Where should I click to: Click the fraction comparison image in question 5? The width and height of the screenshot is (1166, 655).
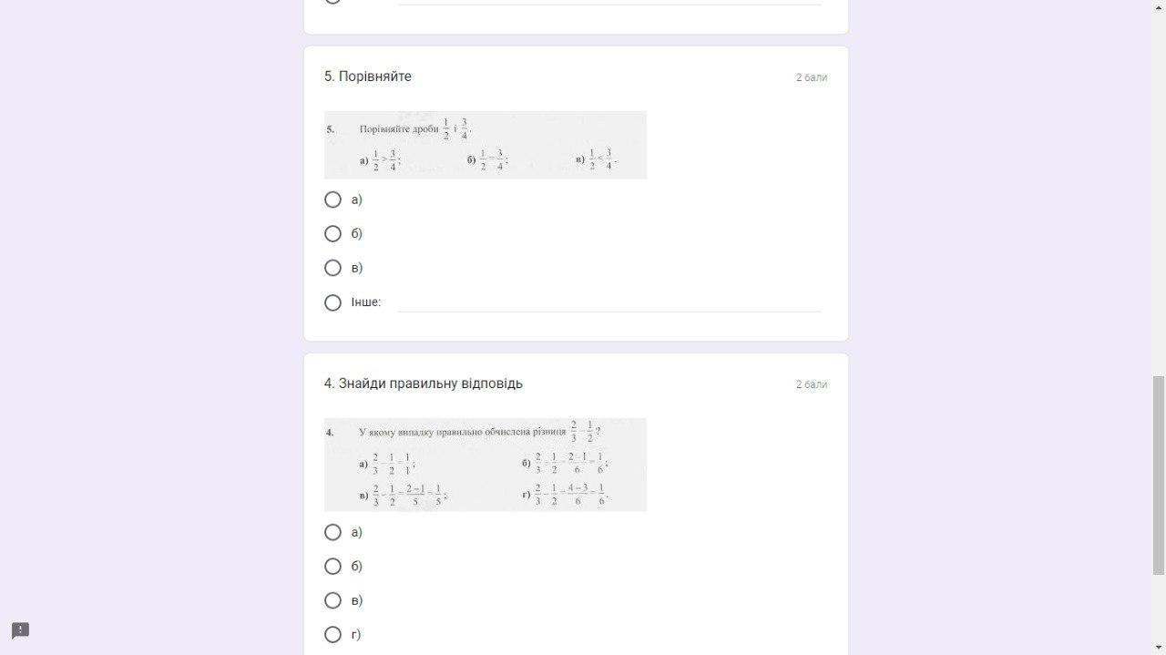coord(486,145)
